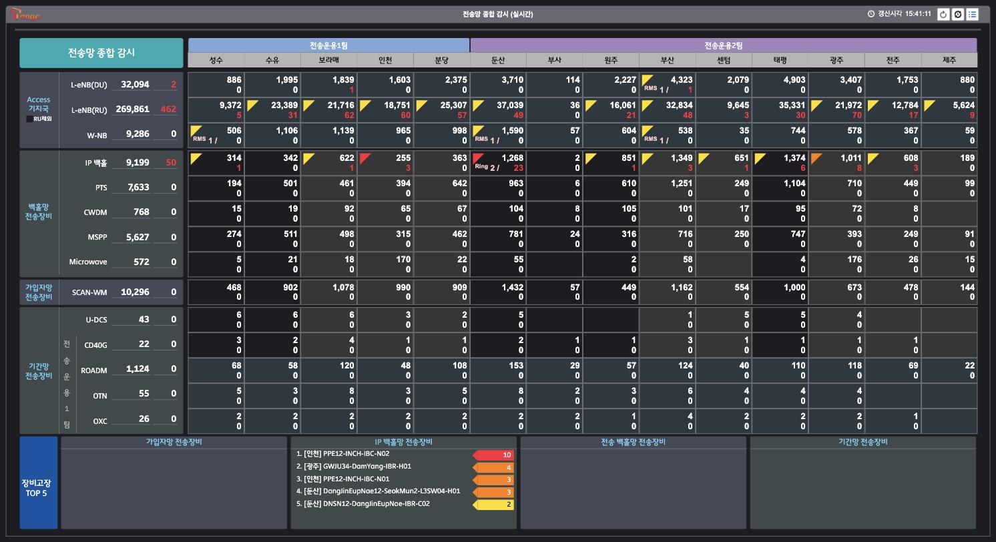The height and width of the screenshot is (542, 996).
Task: Open the list view icon in header
Action: point(973,14)
